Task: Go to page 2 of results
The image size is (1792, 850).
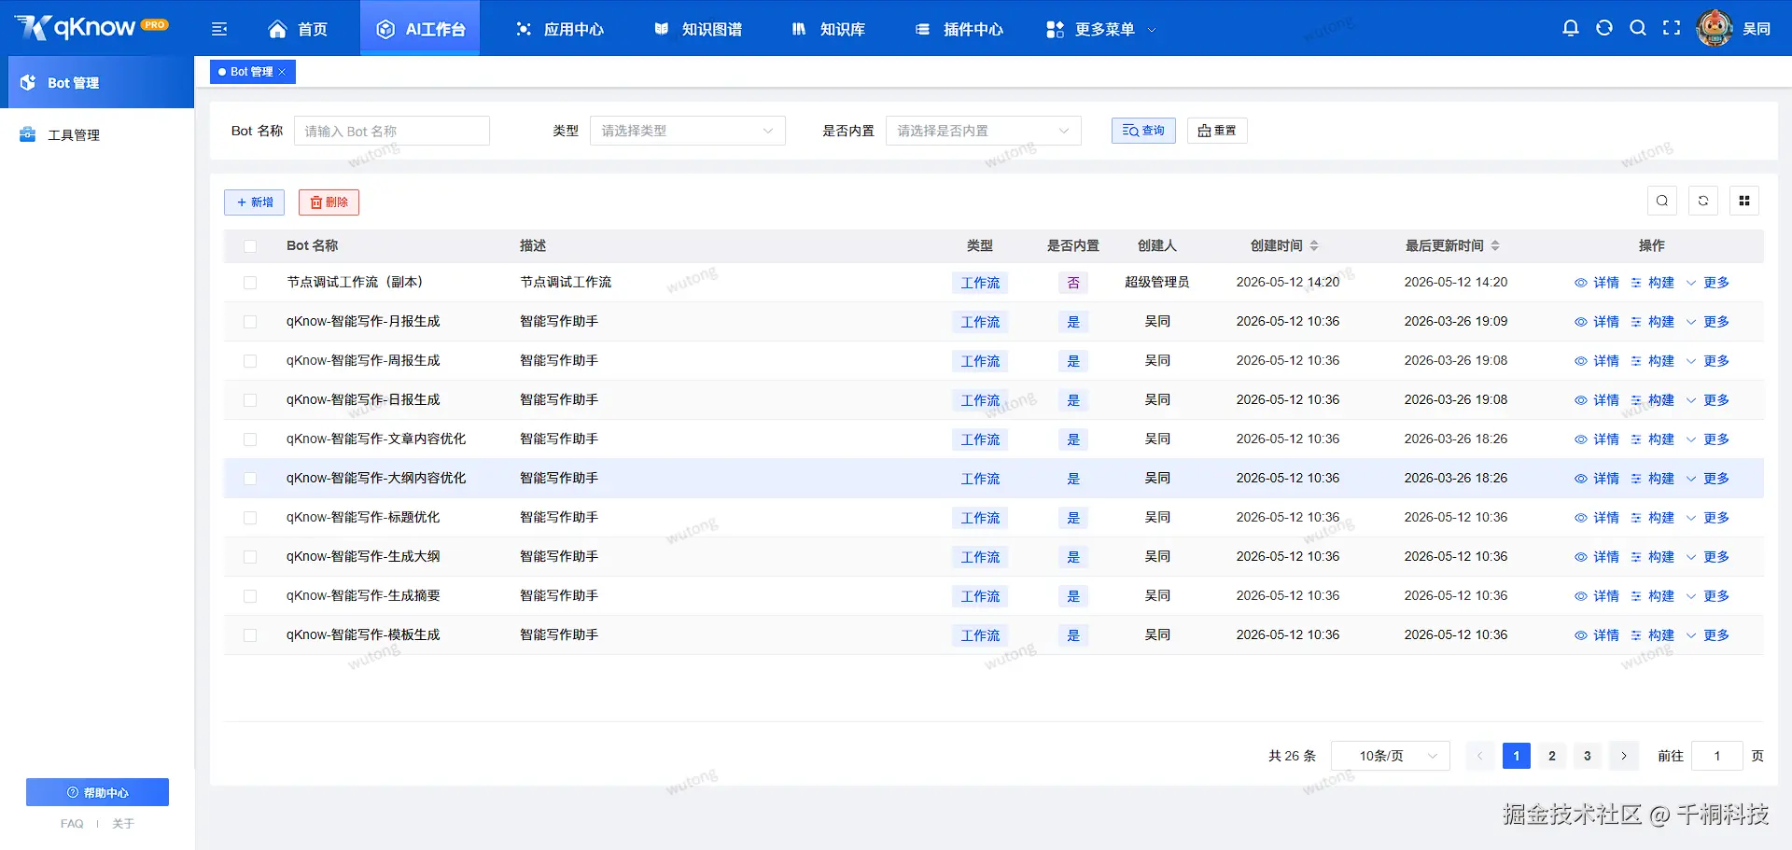Action: coord(1552,756)
